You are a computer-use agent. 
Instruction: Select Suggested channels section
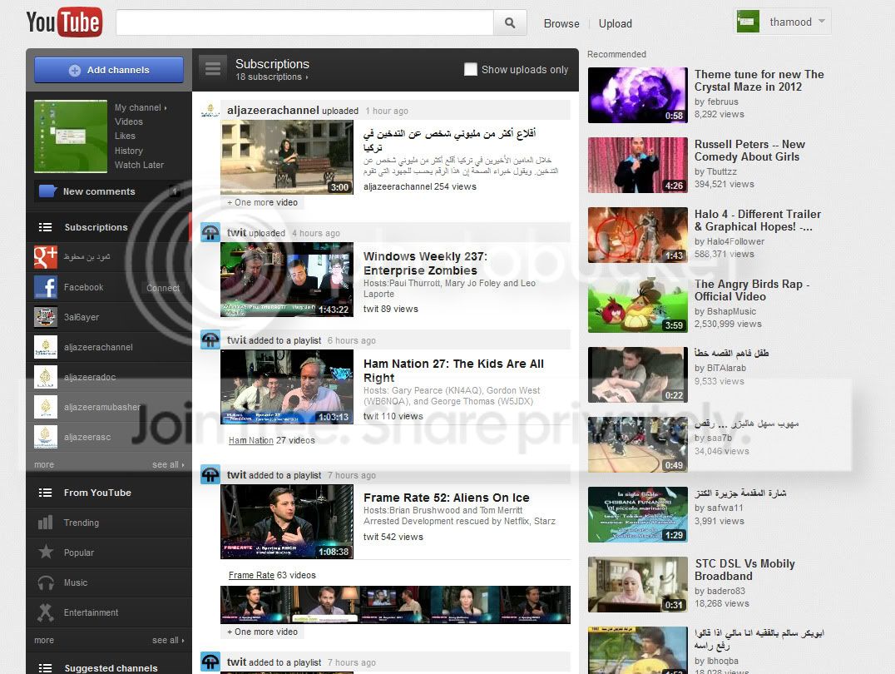click(x=108, y=667)
